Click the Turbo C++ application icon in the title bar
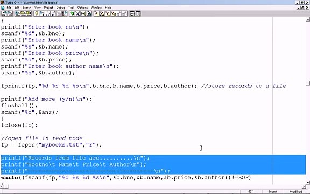Screen dimensions: 310x194 point(2,2)
